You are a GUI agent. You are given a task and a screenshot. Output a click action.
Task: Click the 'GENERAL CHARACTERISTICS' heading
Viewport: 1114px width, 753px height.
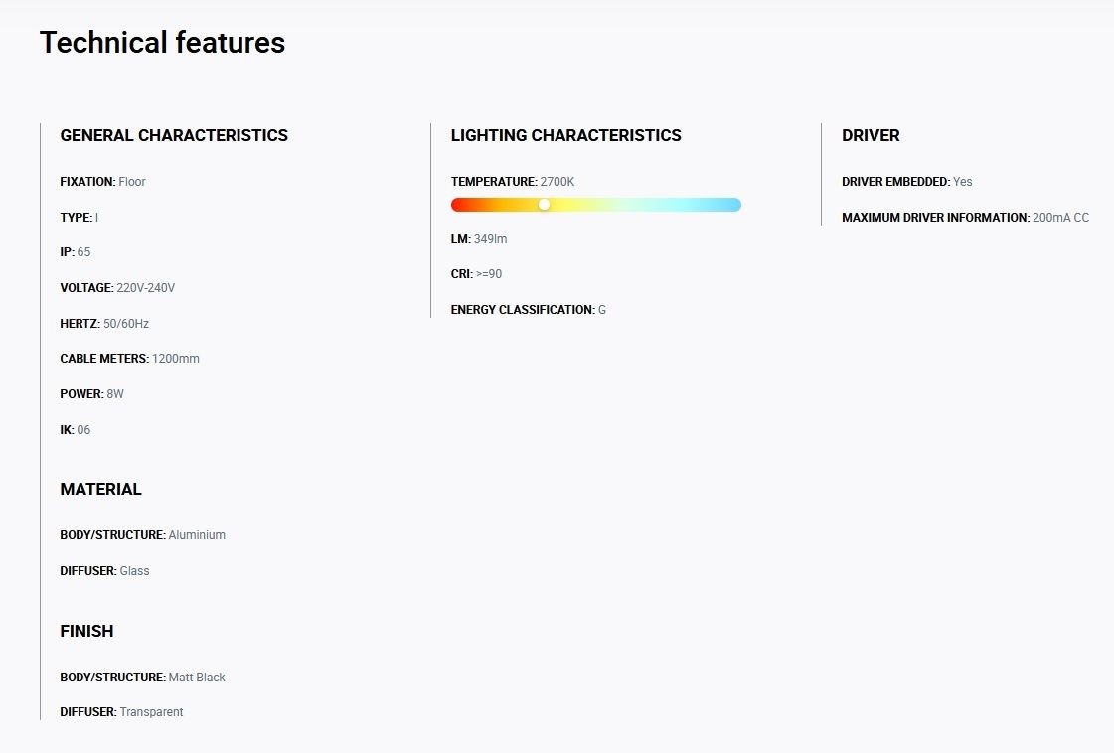[174, 135]
